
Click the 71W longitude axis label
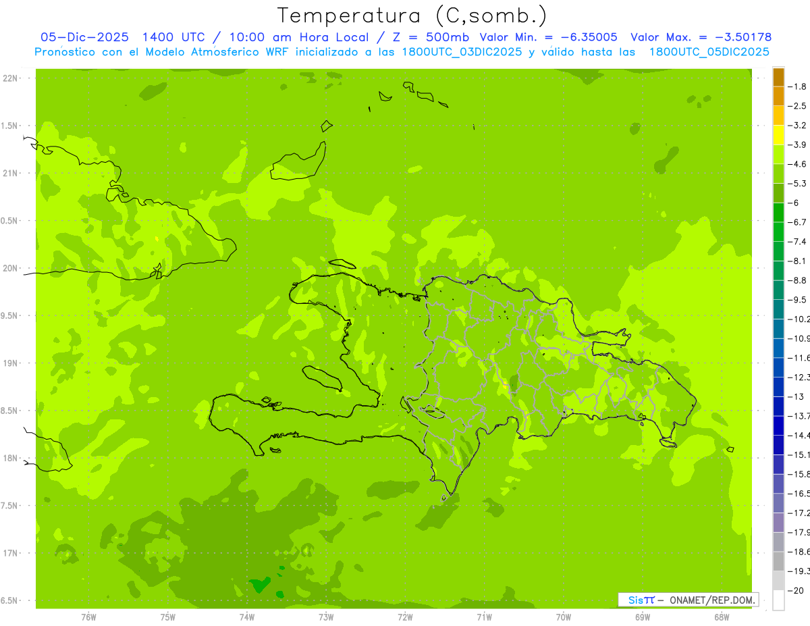[484, 617]
